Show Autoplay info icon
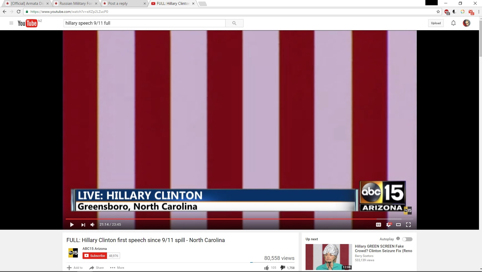The image size is (482, 272). click(398, 239)
